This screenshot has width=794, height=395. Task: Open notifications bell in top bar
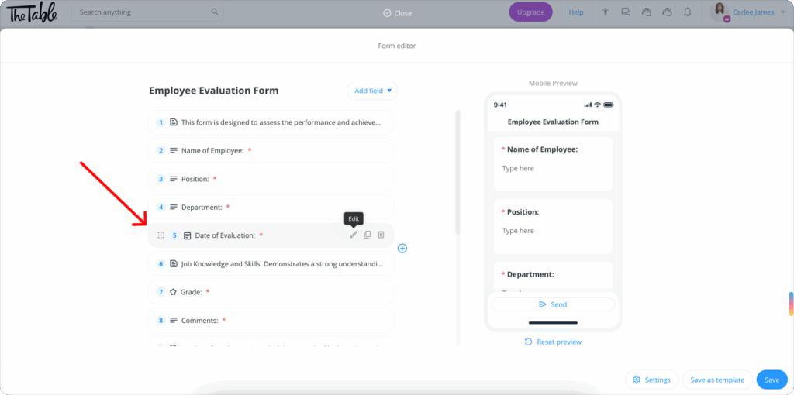(x=688, y=12)
